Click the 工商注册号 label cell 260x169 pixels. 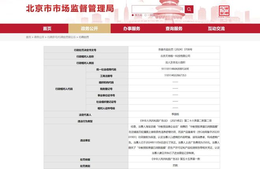click(x=107, y=76)
